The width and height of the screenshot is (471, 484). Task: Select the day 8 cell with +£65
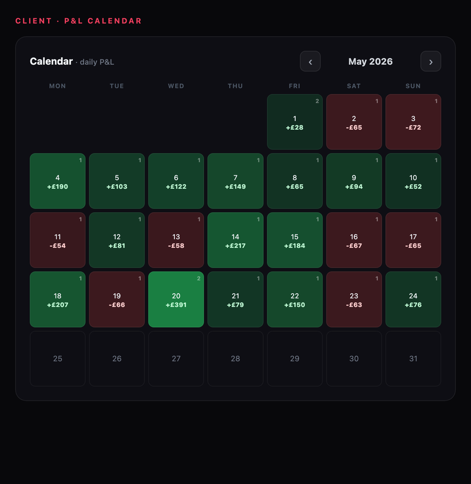click(x=295, y=181)
